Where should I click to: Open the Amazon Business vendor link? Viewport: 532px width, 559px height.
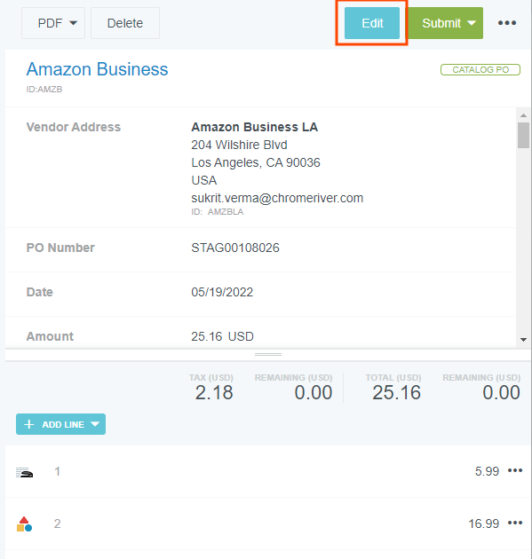point(97,69)
